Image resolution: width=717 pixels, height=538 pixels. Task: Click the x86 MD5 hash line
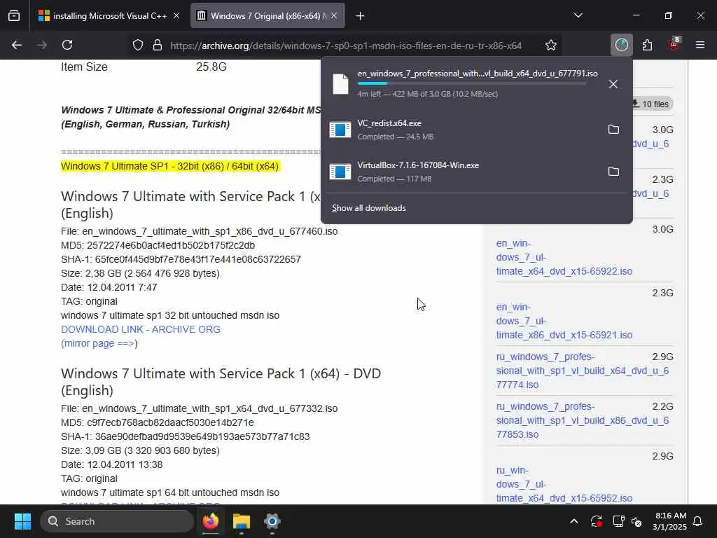tap(158, 245)
